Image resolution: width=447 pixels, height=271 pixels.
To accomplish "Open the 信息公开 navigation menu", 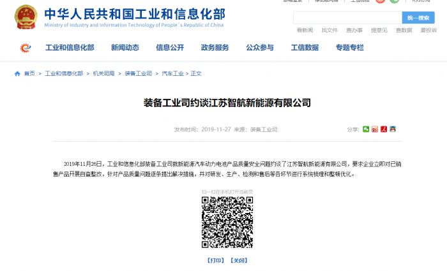I will pyautogui.click(x=170, y=48).
